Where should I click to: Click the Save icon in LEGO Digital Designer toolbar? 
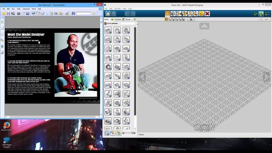pos(113,14)
